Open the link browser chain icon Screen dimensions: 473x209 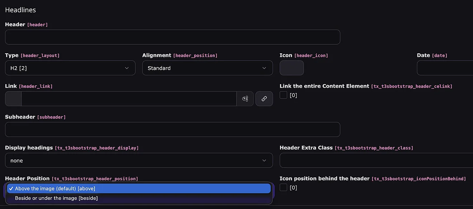(x=264, y=99)
